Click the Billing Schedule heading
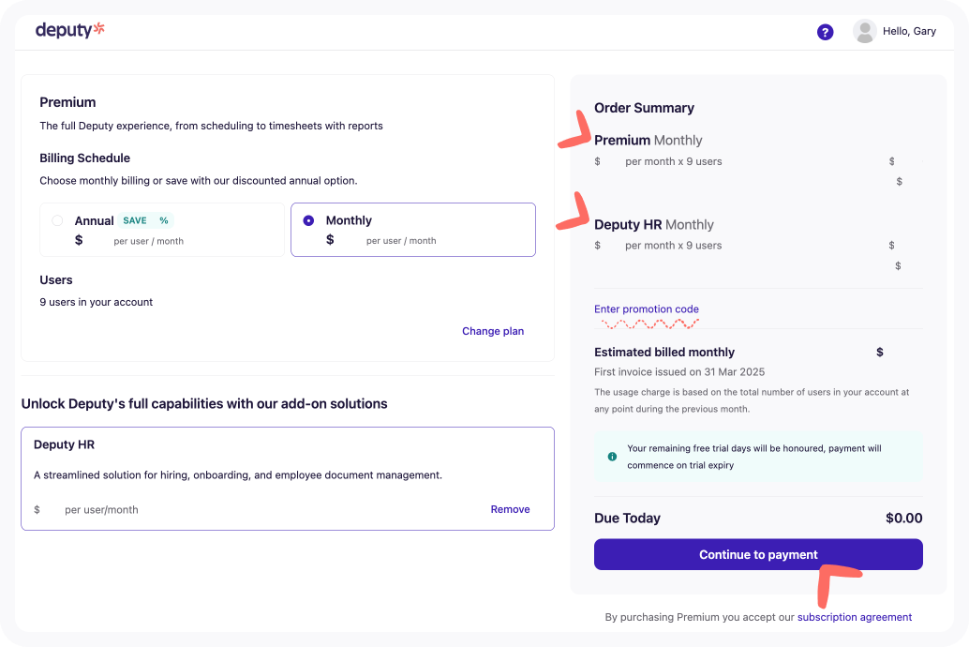The image size is (969, 647). click(x=84, y=158)
